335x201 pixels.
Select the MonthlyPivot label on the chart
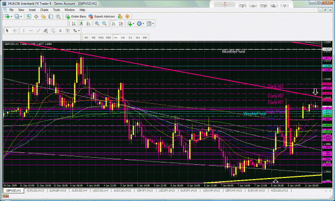point(234,51)
